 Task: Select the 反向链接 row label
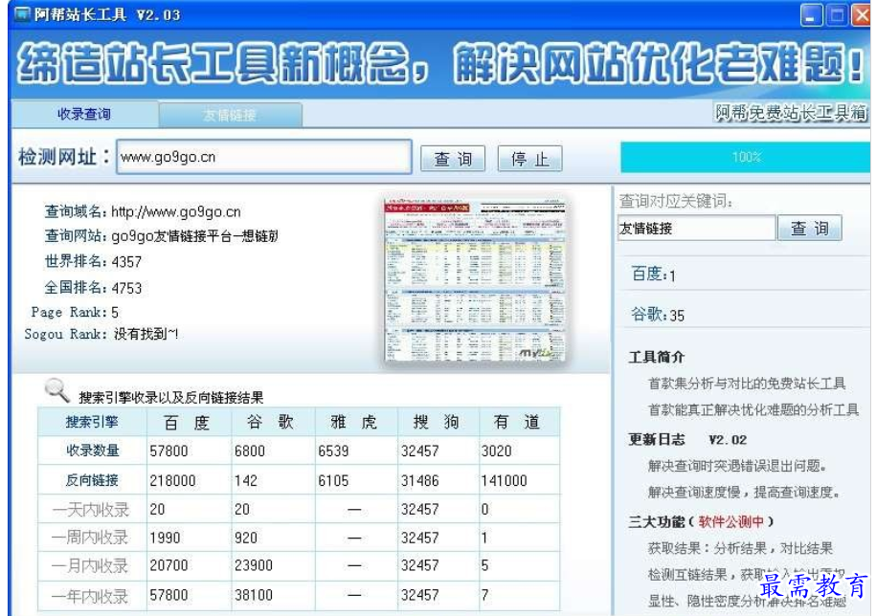tap(92, 480)
